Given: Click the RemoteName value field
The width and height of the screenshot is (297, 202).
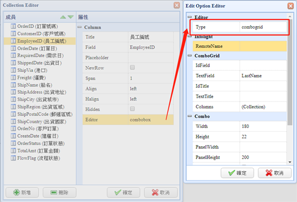Looking at the screenshot, I should 263,46.
